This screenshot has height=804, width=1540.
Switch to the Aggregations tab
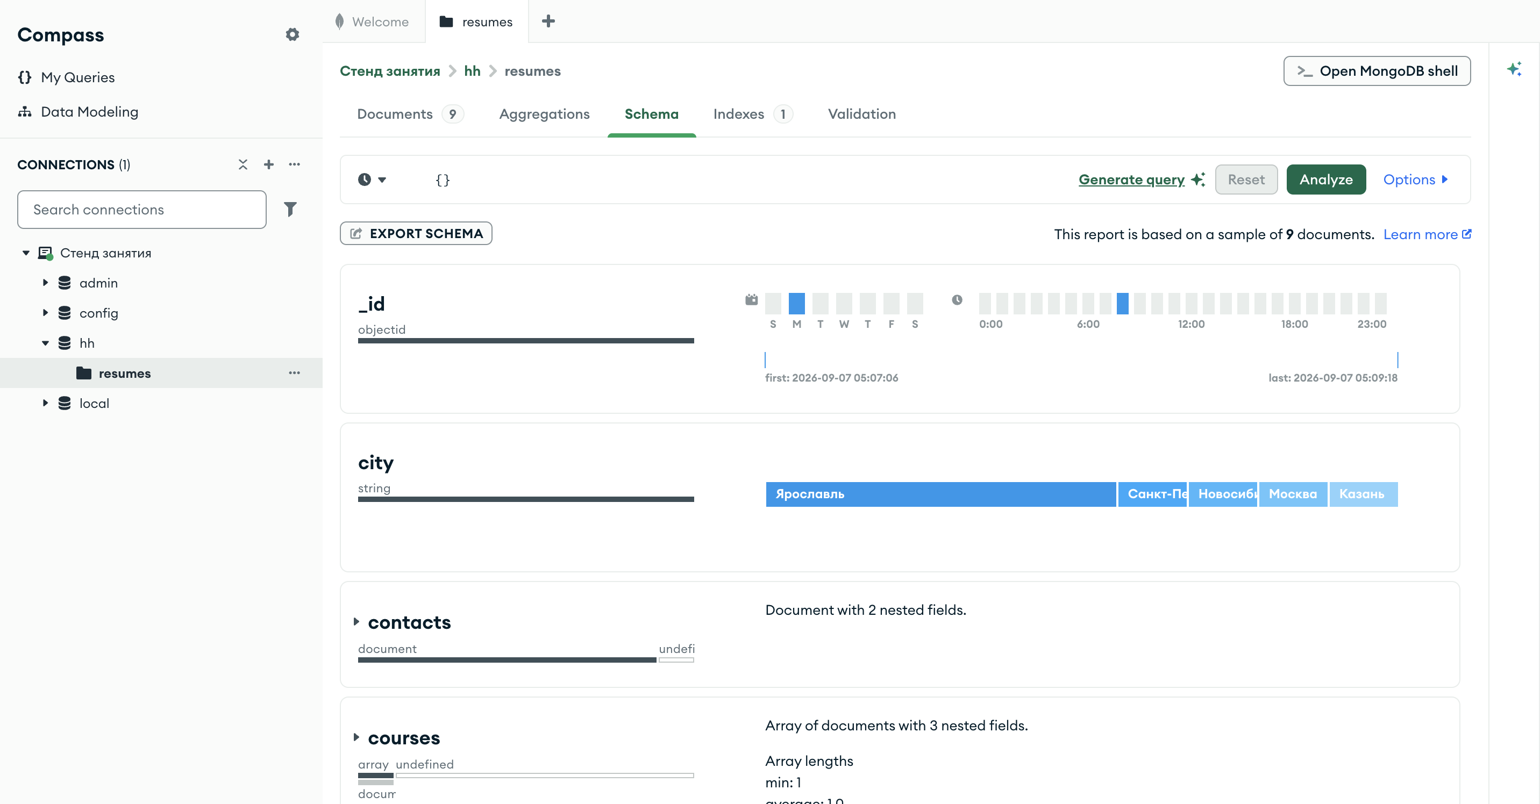(x=544, y=114)
